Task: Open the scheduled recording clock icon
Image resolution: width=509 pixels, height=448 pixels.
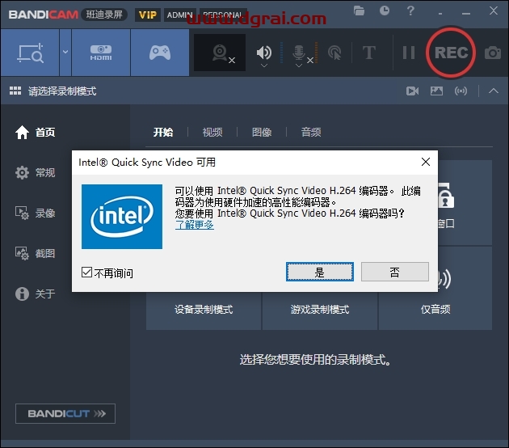Action: coord(385,11)
